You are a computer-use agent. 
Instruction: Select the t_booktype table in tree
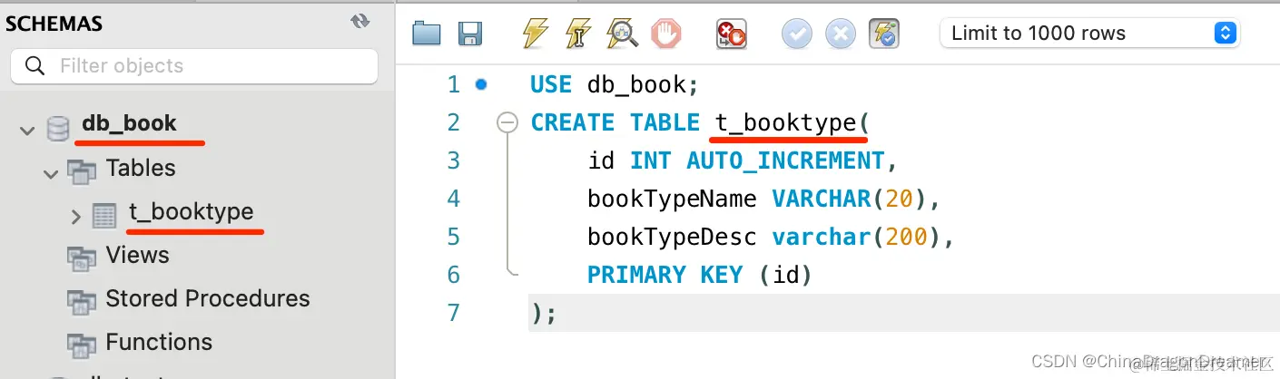192,212
